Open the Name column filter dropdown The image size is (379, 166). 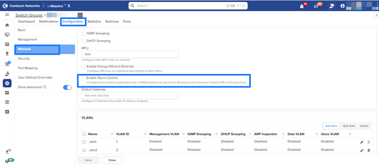tap(112, 134)
